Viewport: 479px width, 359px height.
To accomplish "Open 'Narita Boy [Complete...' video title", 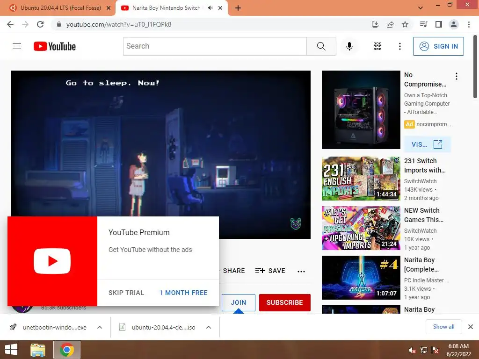I will (x=421, y=265).
